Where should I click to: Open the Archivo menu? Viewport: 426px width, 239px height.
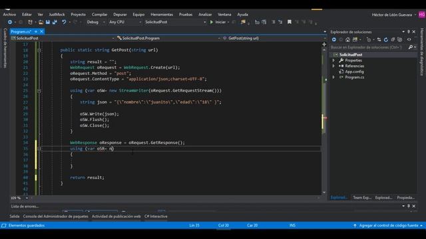coord(9,15)
